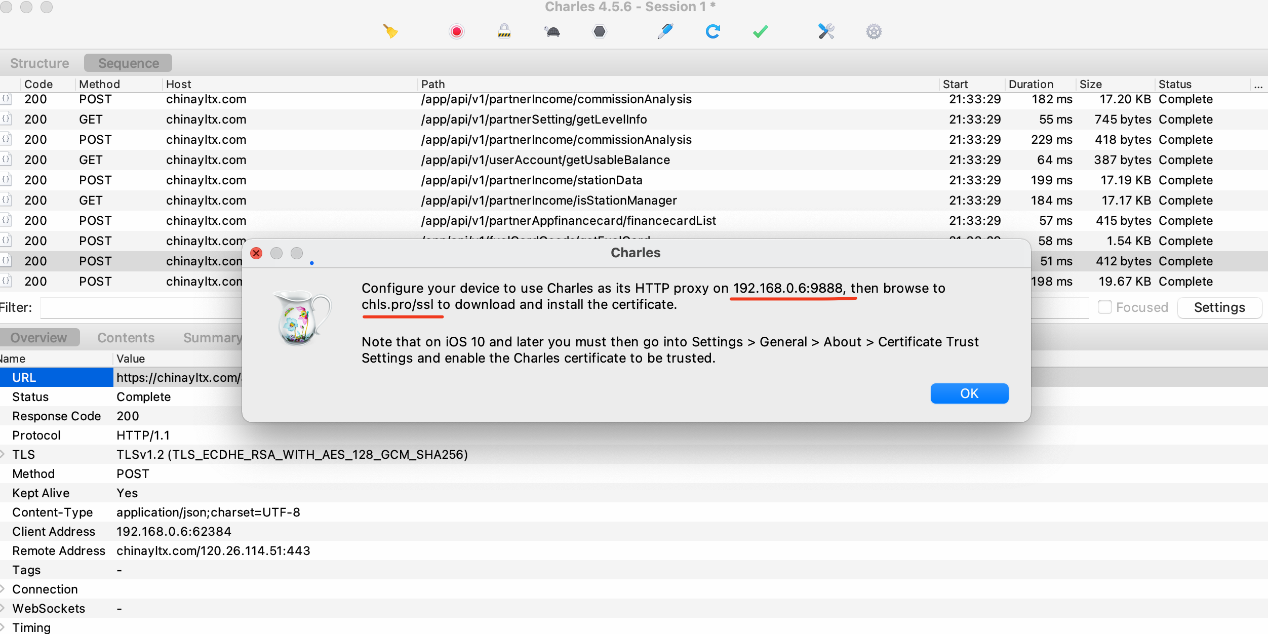Viewport: 1268px width, 634px height.
Task: Click the broom clear session icon
Action: point(390,31)
